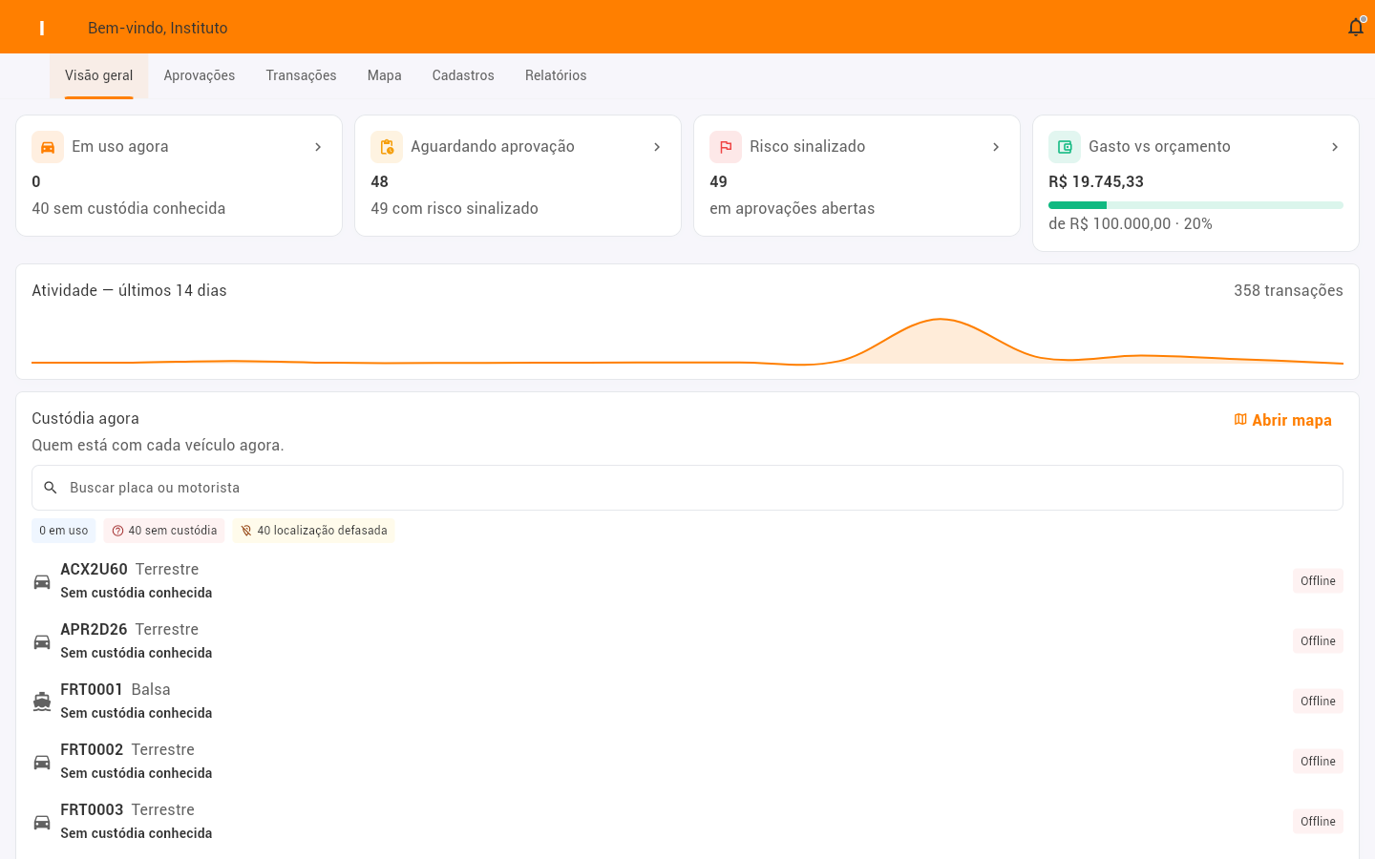Select plate ACX2U60 Terrestre

130,570
